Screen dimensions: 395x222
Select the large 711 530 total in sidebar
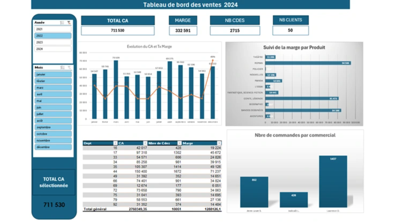coord(54,205)
